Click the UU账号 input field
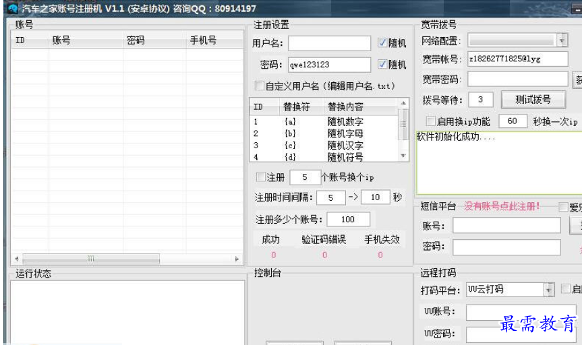Screen dimensions: 582x345 coord(521,313)
